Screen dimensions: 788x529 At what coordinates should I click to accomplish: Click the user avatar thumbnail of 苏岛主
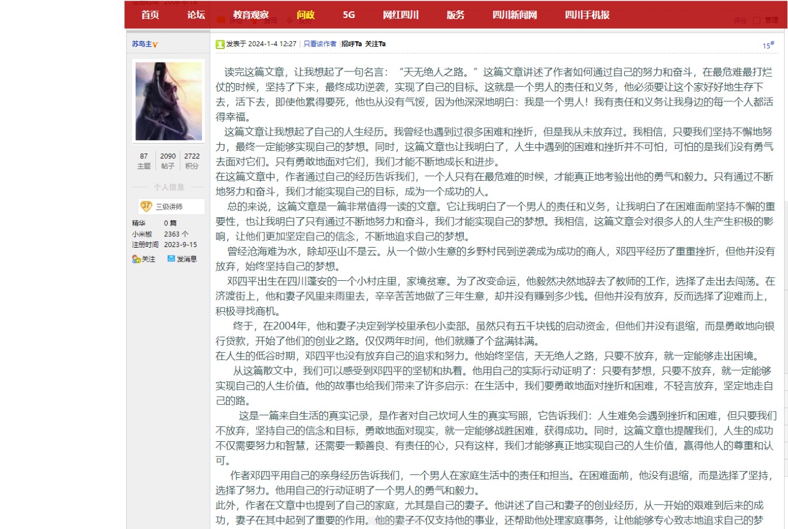click(169, 101)
